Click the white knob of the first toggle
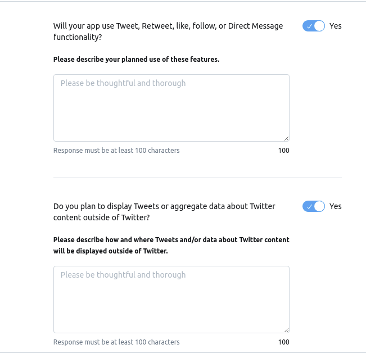 (319, 26)
